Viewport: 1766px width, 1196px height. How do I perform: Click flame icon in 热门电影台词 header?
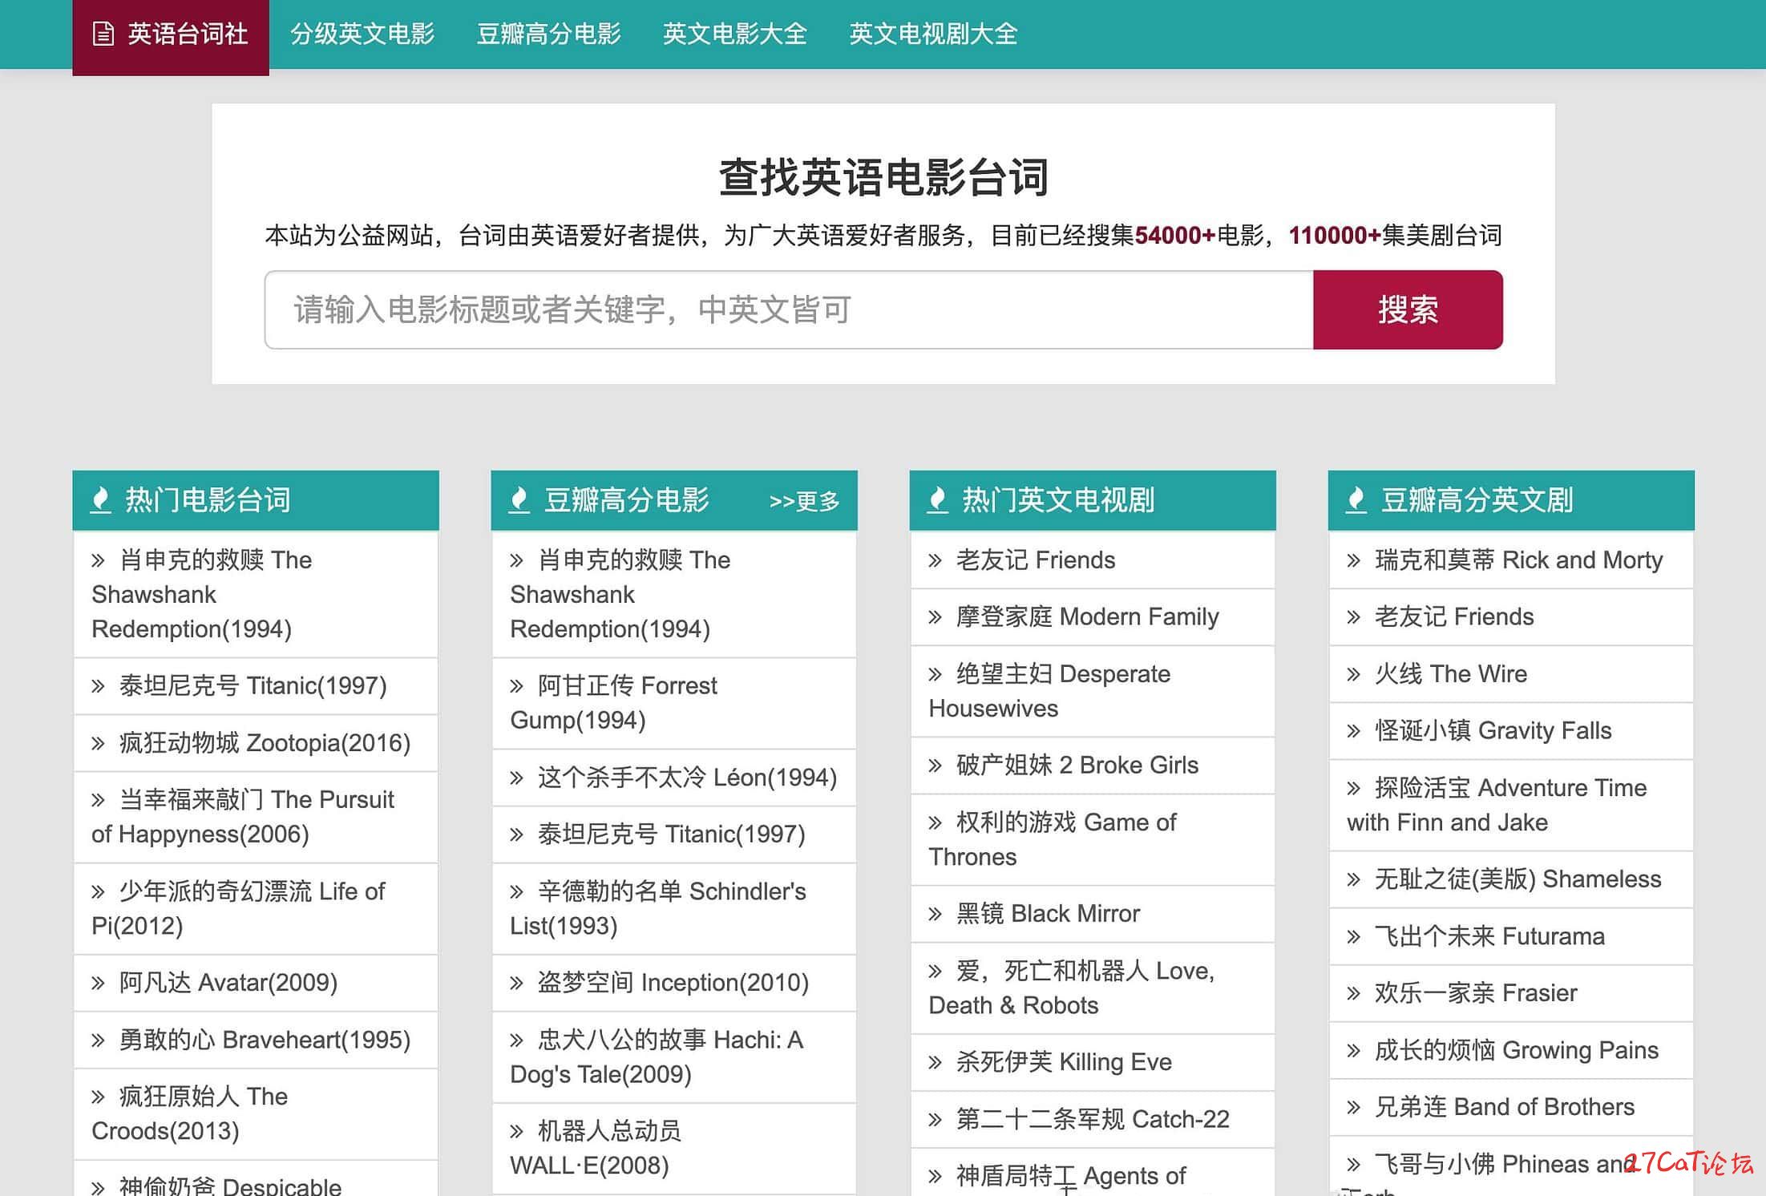101,499
